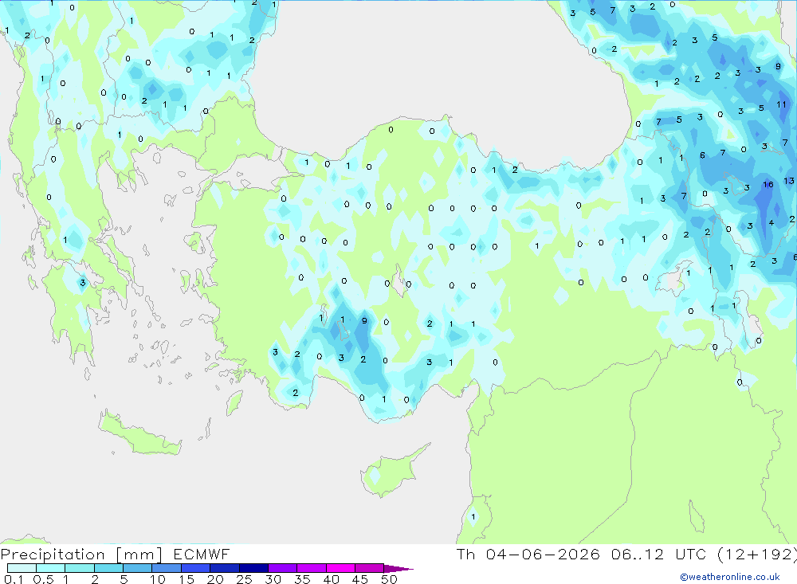Screen dimensions: 797x584
Task: Pick the 15–20 mm legend color swatch
Action: (196, 568)
